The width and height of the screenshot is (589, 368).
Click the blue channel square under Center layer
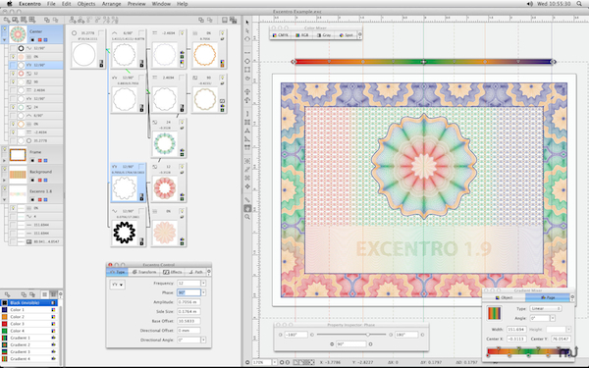(45, 40)
